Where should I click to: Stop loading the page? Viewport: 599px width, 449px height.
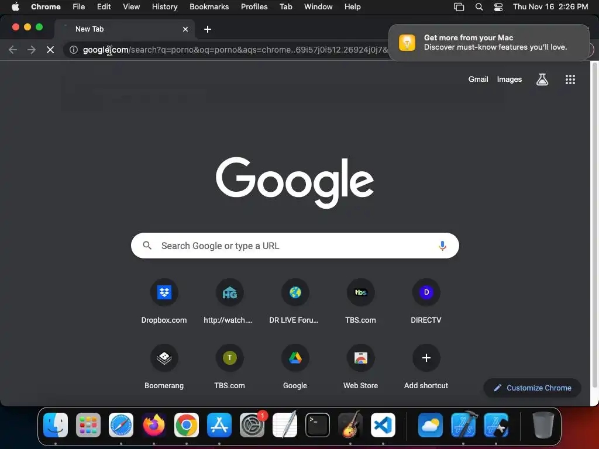[50, 50]
